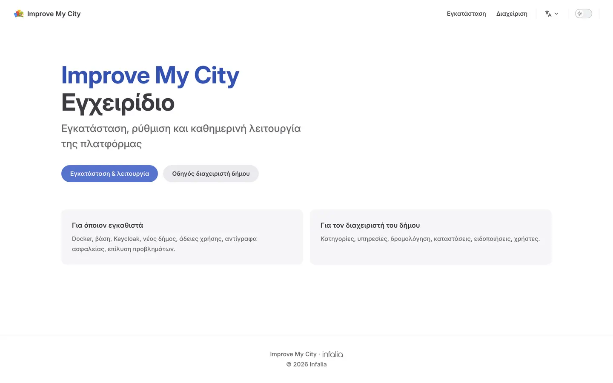Open the Εγκατάσταση nav menu item
Screen dimensions: 613x383
[x=467, y=14]
